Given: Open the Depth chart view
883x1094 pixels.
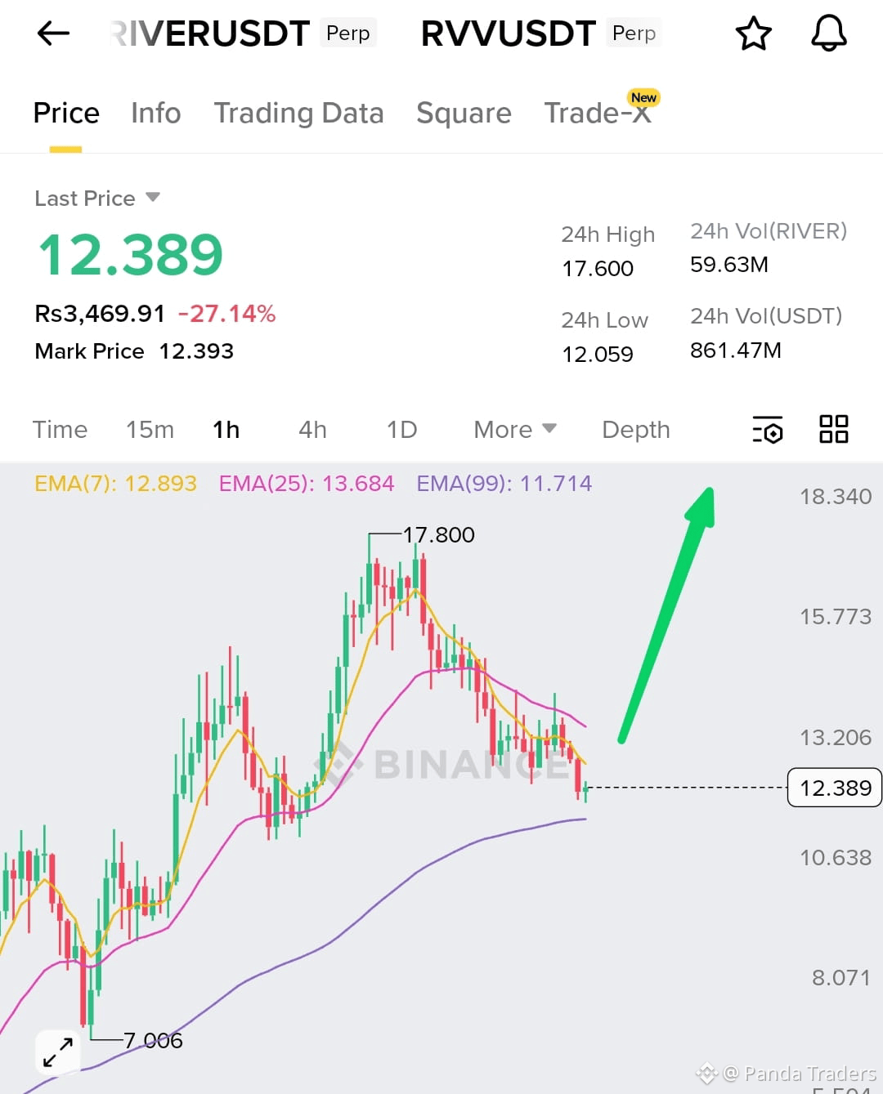Looking at the screenshot, I should pyautogui.click(x=635, y=429).
